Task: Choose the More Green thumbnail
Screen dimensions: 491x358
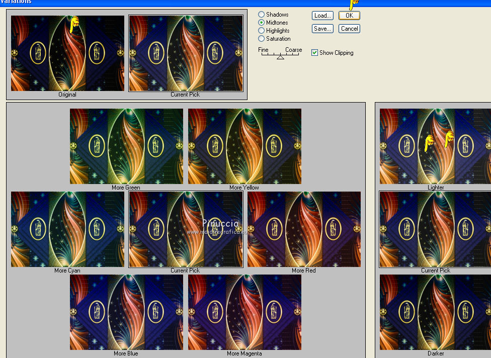Action: click(x=126, y=146)
